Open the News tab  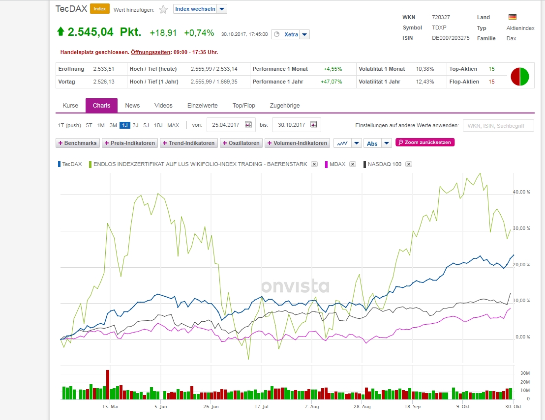tap(132, 105)
